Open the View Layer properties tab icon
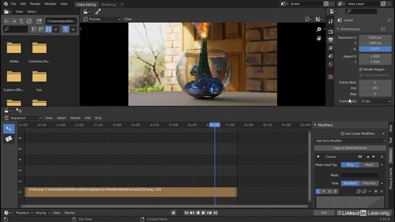395x222 pixels. click(x=331, y=48)
